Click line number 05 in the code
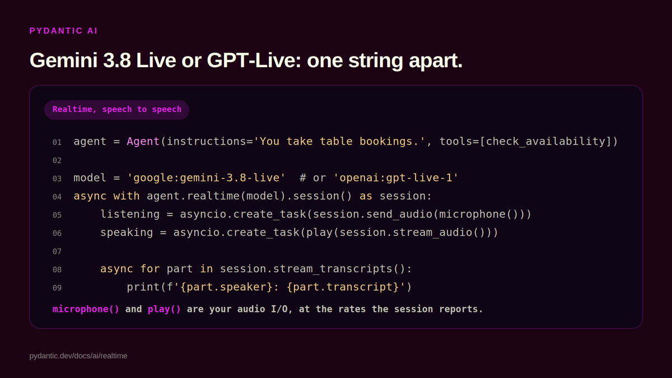 [57, 215]
